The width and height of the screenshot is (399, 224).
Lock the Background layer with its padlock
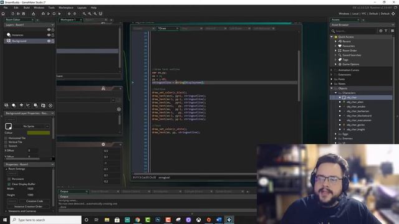click(x=52, y=41)
